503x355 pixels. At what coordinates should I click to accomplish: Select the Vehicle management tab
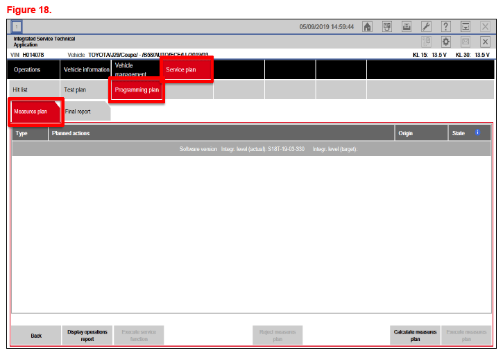(135, 69)
